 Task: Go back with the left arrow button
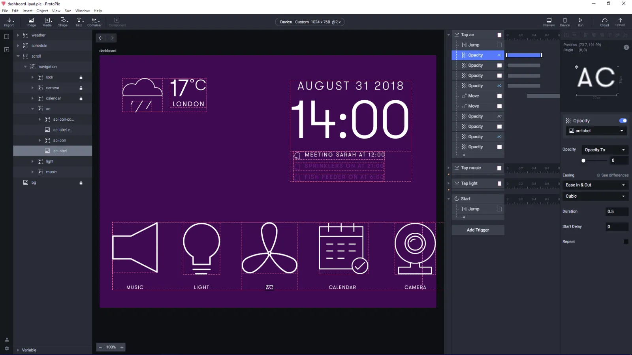(101, 38)
